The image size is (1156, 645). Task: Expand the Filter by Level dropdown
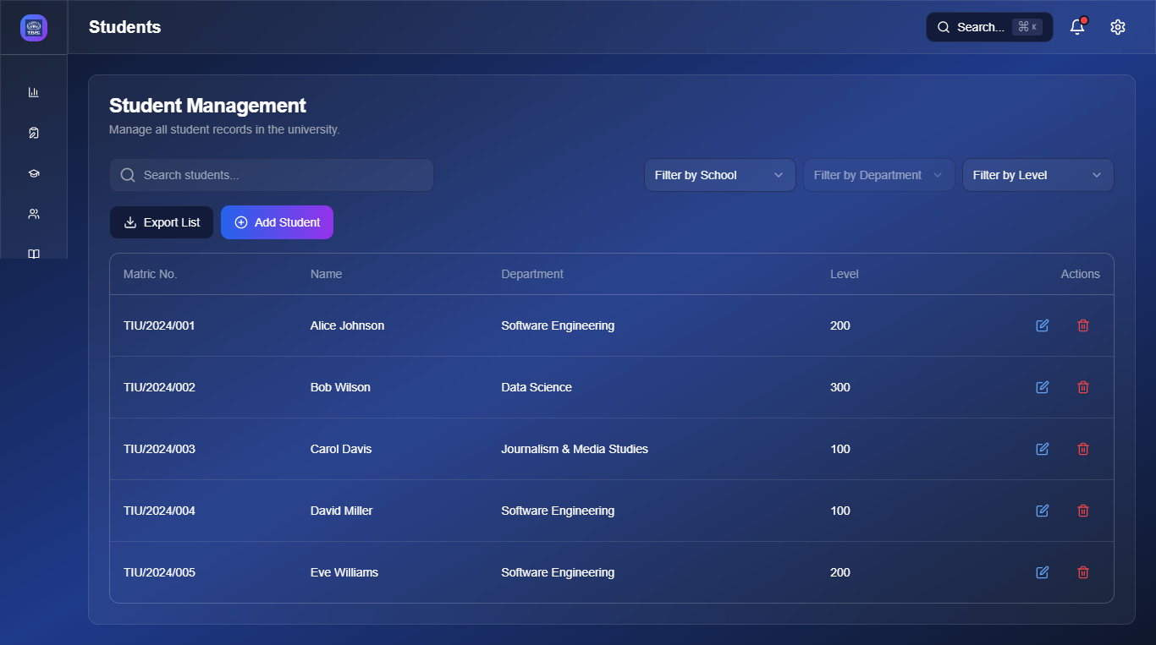(x=1038, y=175)
